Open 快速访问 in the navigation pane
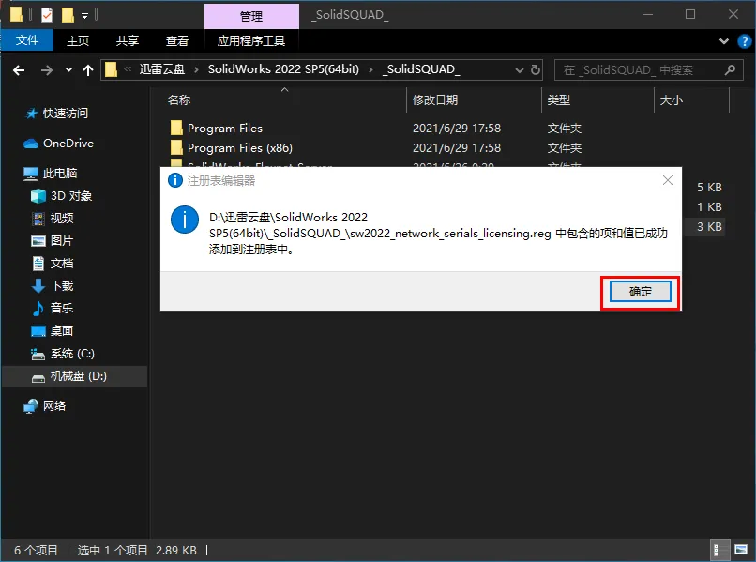 coord(66,114)
